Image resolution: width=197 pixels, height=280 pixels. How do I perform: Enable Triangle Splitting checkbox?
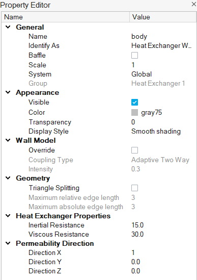(x=134, y=188)
